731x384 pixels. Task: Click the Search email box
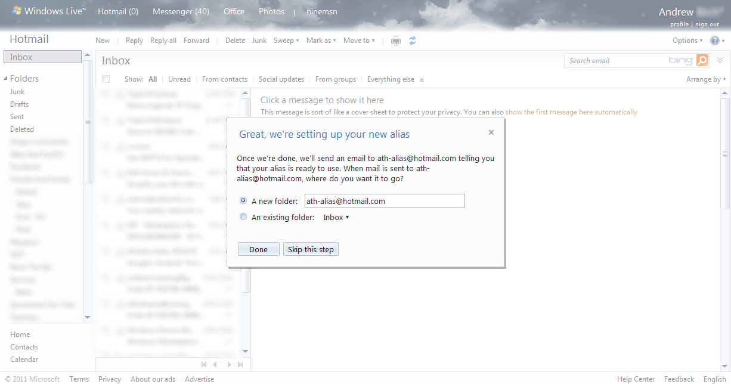click(616, 60)
